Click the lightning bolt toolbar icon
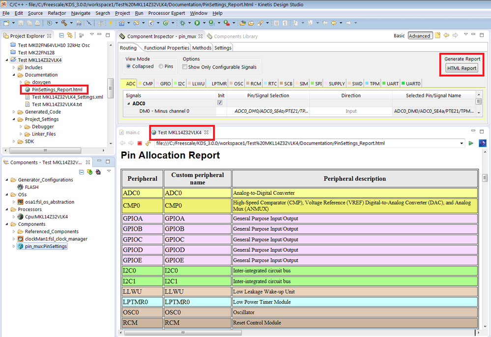Screen dimensions: 491x337 click(x=111, y=23)
